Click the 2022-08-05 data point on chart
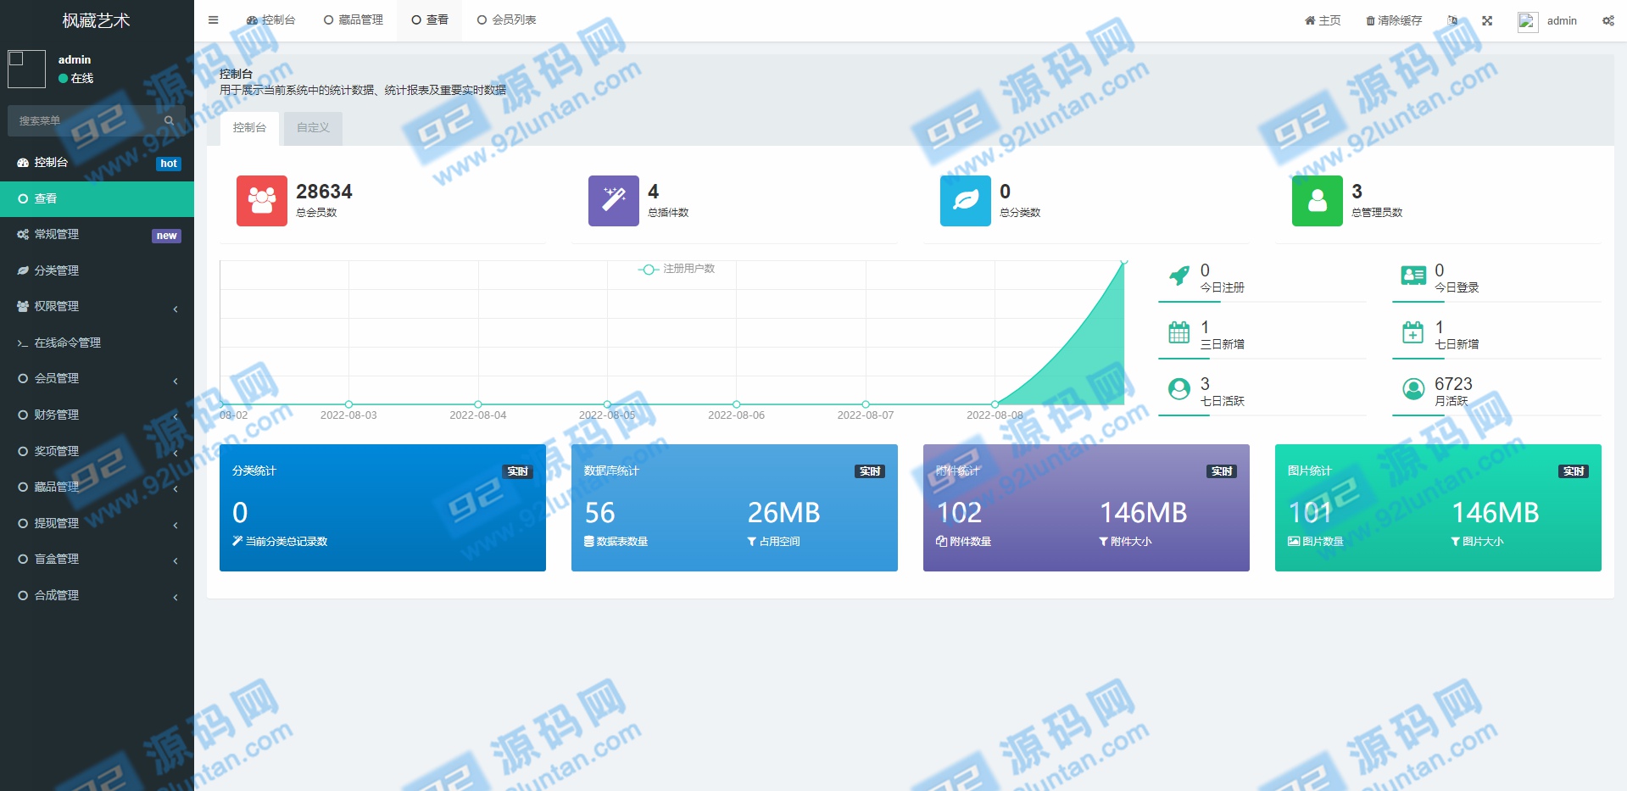The image size is (1627, 791). click(x=607, y=404)
